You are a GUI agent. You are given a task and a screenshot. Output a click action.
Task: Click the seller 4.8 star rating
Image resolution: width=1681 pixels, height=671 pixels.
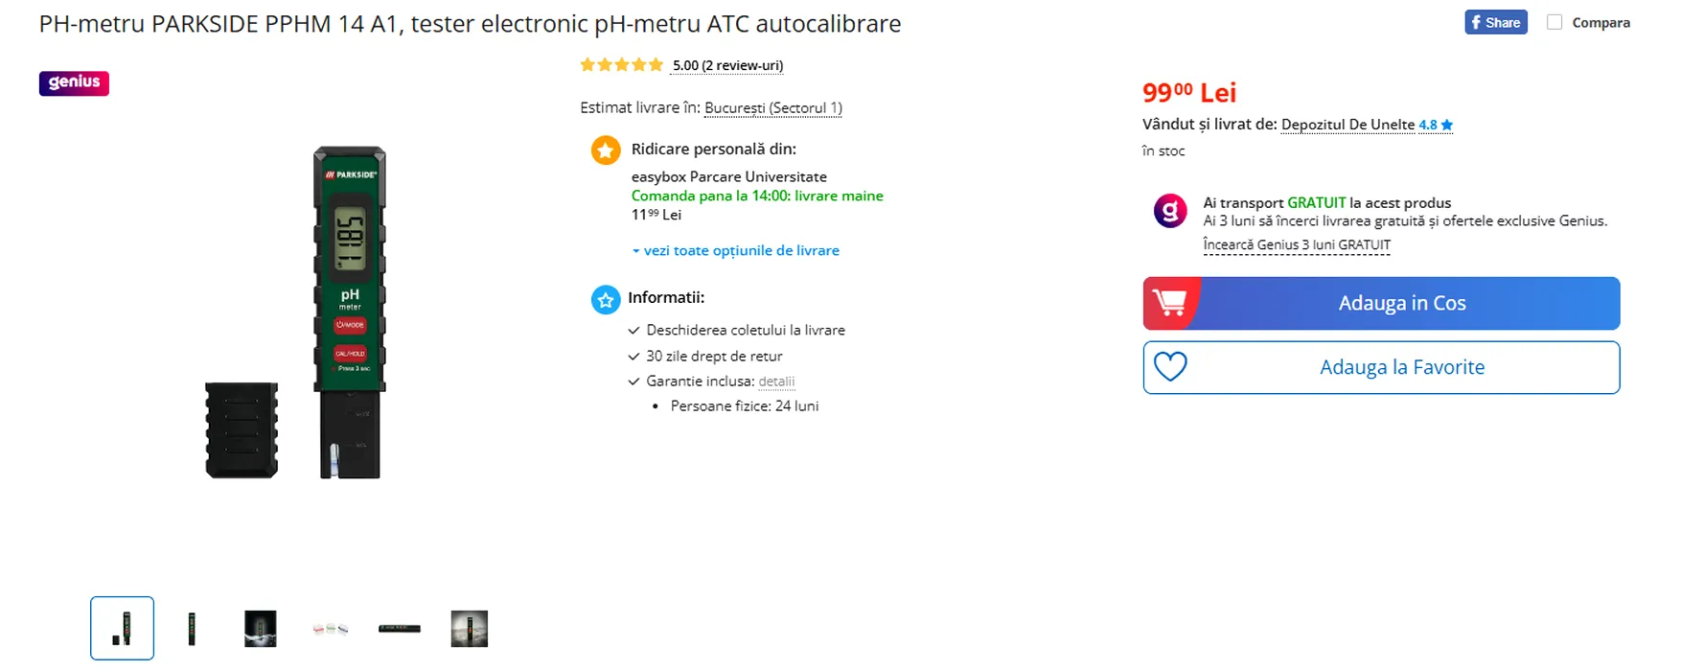pyautogui.click(x=1436, y=125)
